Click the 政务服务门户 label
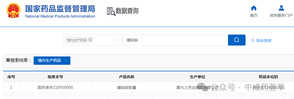 281,15
